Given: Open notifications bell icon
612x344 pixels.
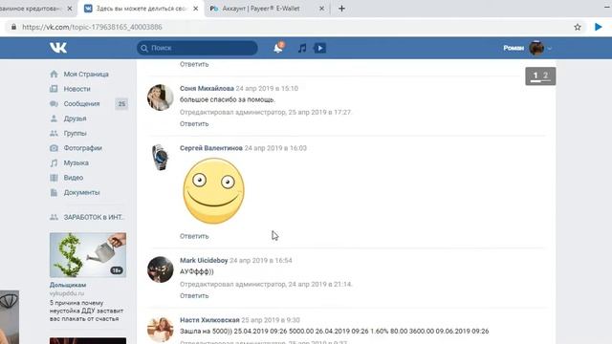Looking at the screenshot, I should pyautogui.click(x=278, y=48).
